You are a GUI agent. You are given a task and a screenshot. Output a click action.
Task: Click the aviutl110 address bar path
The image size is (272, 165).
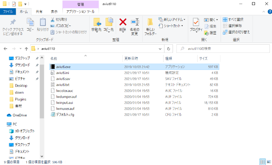click(x=48, y=49)
